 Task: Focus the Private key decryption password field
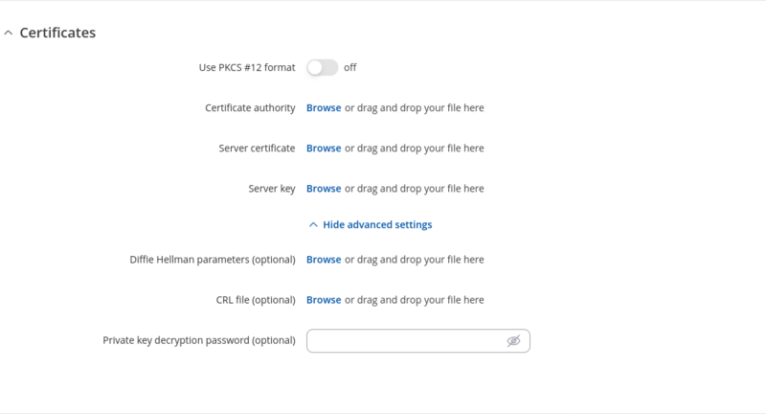(x=418, y=340)
